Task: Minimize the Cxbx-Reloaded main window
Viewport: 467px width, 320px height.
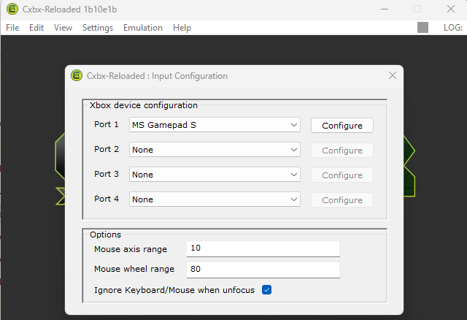Action: pyautogui.click(x=382, y=9)
